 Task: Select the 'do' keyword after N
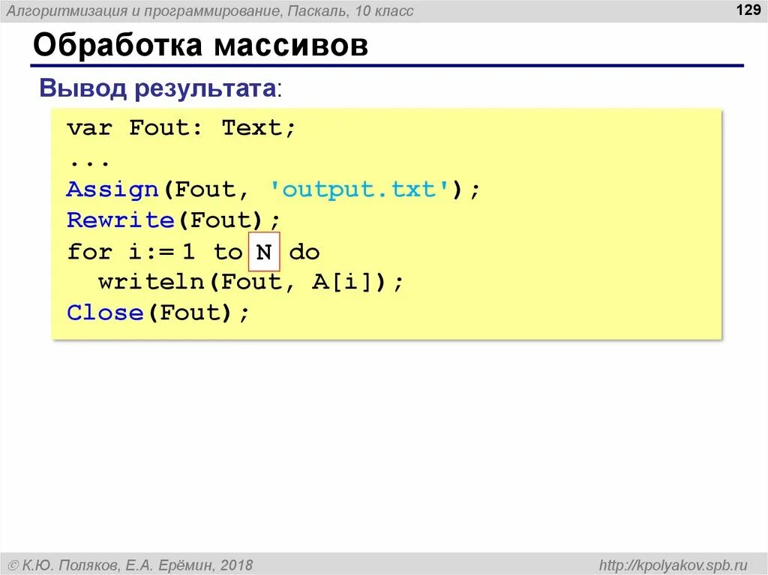[304, 252]
